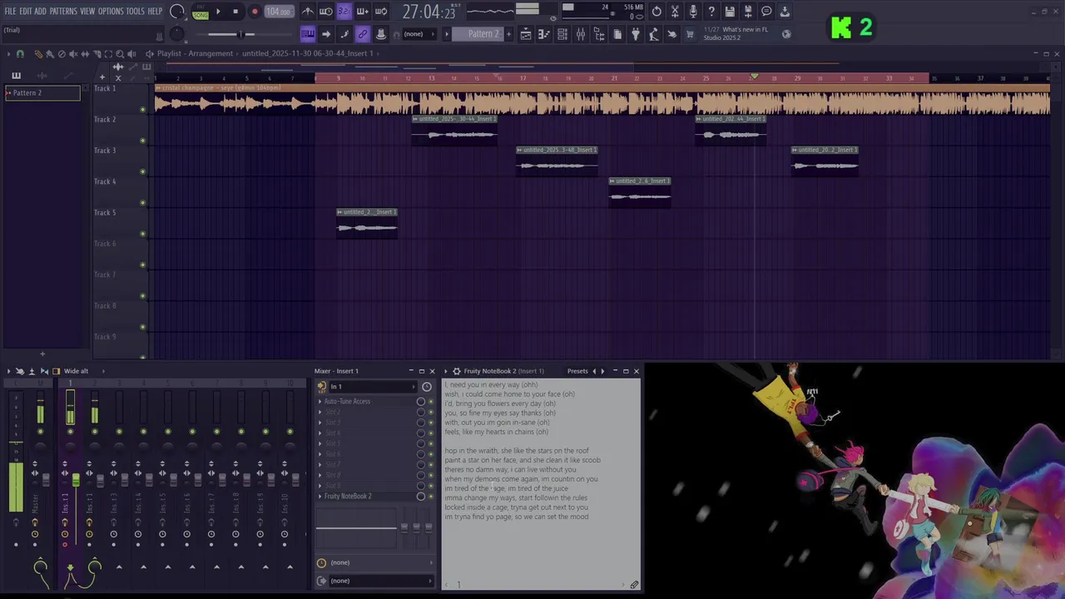Open the OPTIONS menu

111,11
